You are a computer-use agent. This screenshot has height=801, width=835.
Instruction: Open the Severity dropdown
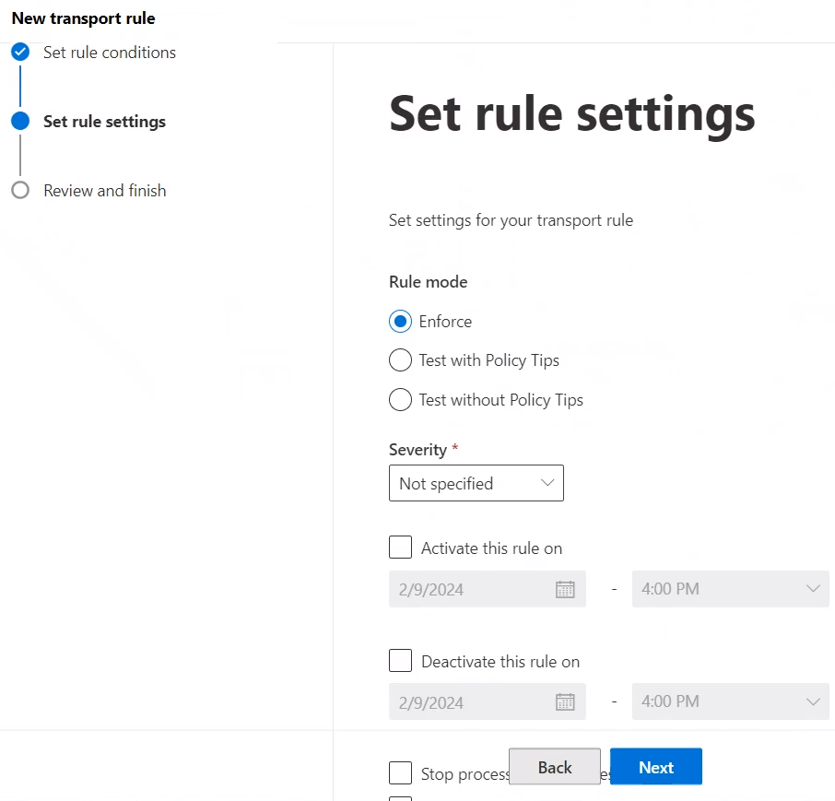pos(476,484)
